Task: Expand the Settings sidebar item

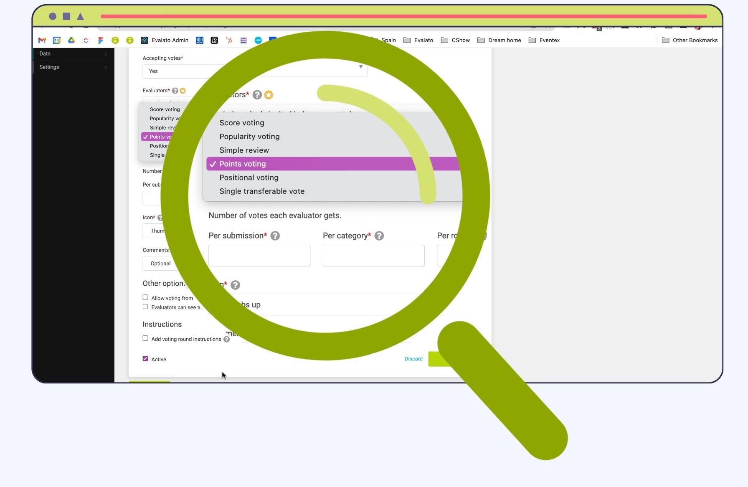Action: [73, 67]
